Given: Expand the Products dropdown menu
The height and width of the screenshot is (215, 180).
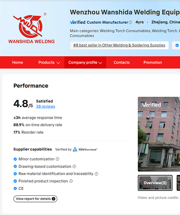Looking at the screenshot, I should [49, 62].
